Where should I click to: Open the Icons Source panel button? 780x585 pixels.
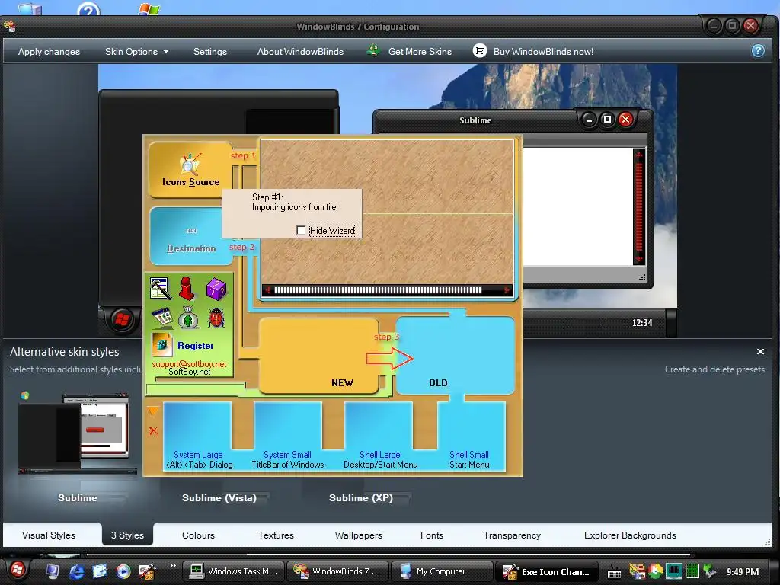click(x=190, y=170)
